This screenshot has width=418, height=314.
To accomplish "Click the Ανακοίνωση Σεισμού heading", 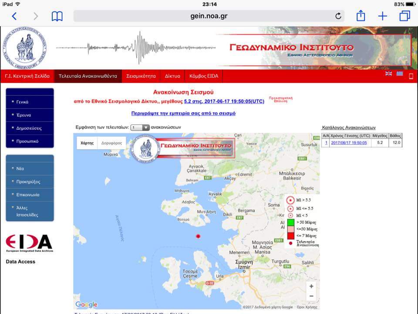I will (183, 92).
